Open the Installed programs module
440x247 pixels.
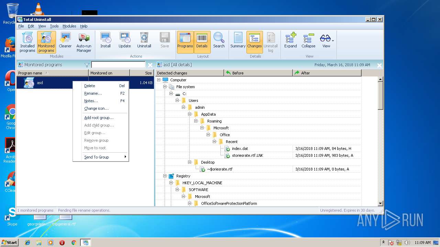pos(27,42)
